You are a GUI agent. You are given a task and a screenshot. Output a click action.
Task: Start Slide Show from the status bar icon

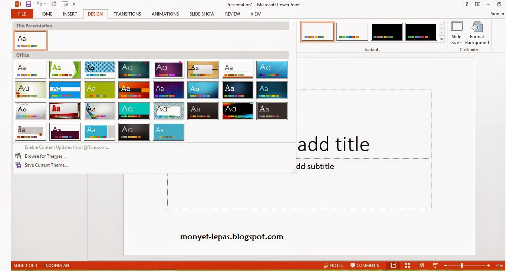[x=435, y=265]
